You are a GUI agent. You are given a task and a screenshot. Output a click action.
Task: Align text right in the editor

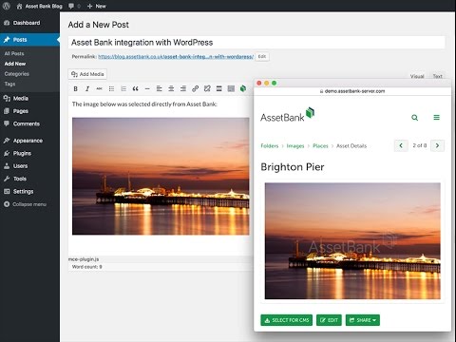(183, 89)
